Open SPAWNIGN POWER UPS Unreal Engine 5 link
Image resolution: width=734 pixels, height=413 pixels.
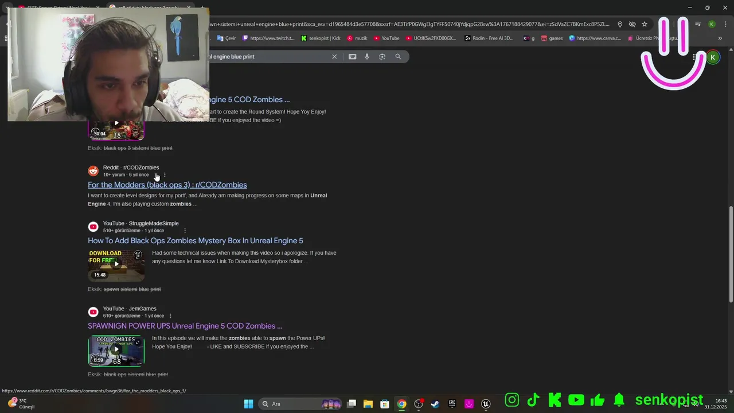click(x=185, y=326)
